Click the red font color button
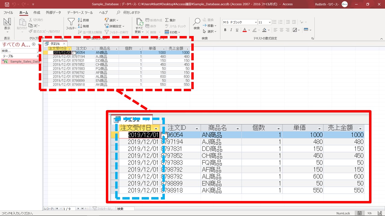Viewport: 385px width, 216px height. pos(245,30)
